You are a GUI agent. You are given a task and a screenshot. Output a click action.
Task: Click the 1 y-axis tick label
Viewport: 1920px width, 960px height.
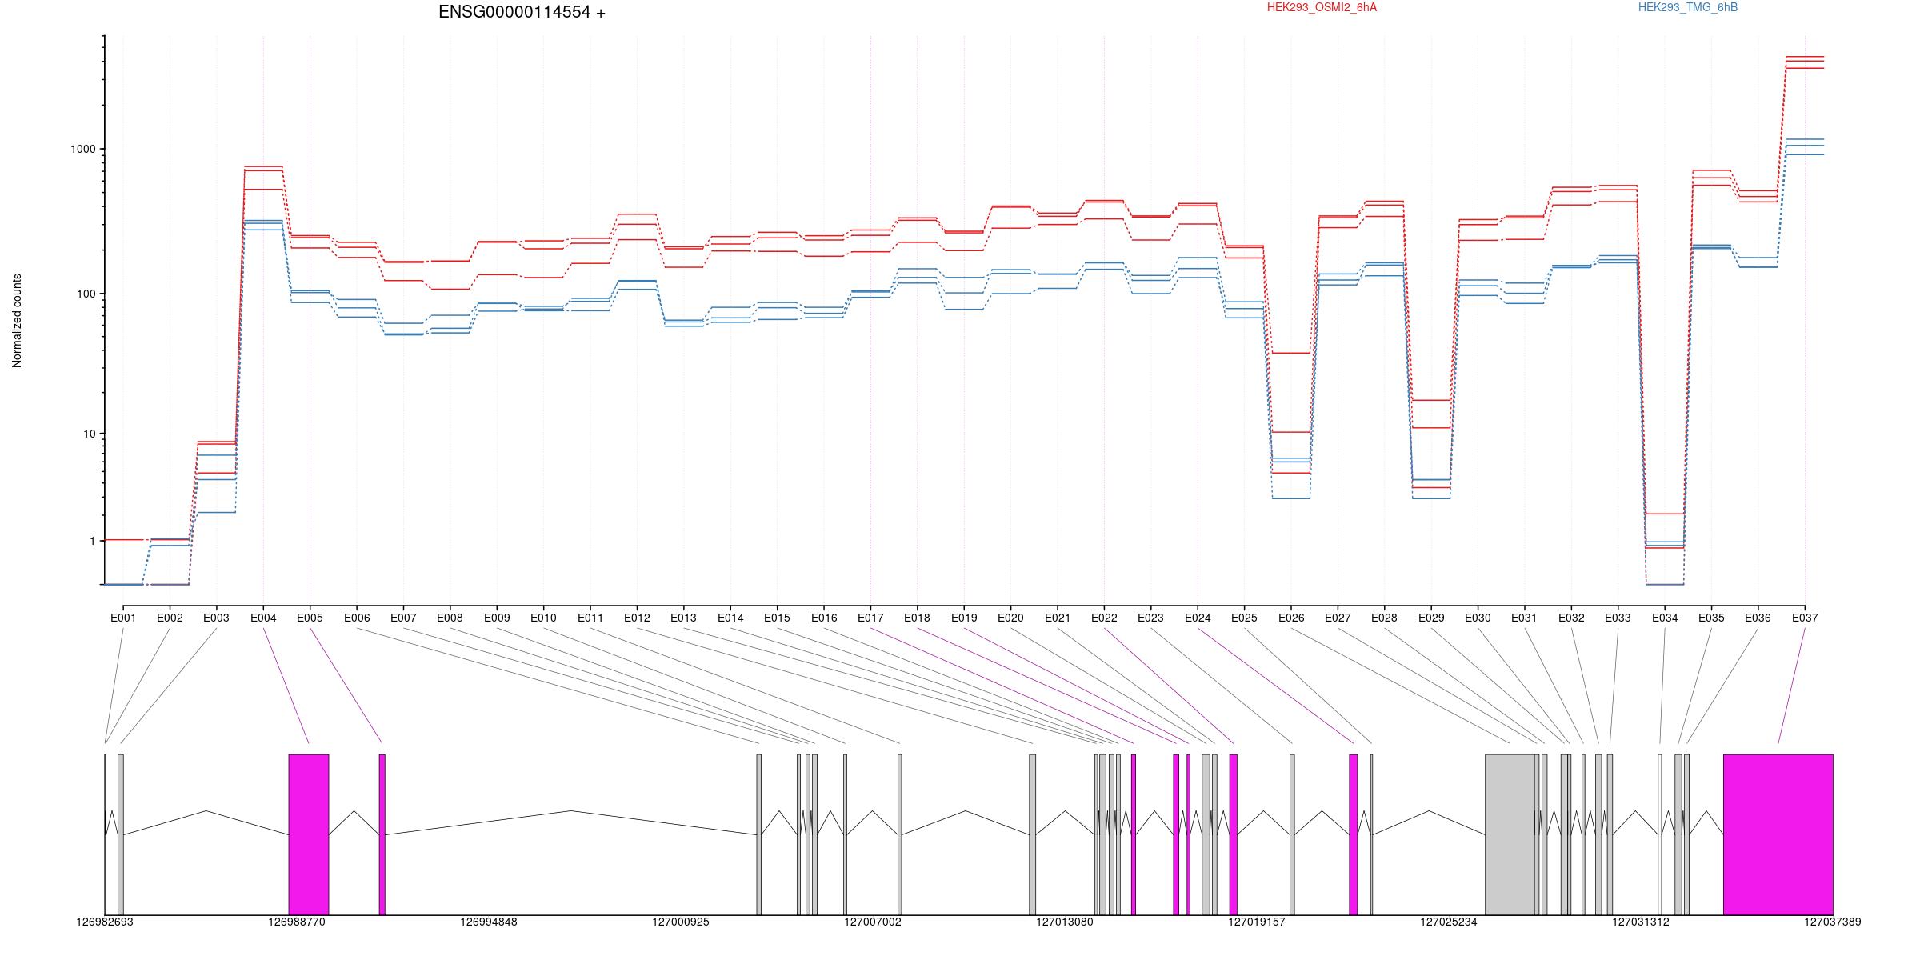[x=93, y=541]
